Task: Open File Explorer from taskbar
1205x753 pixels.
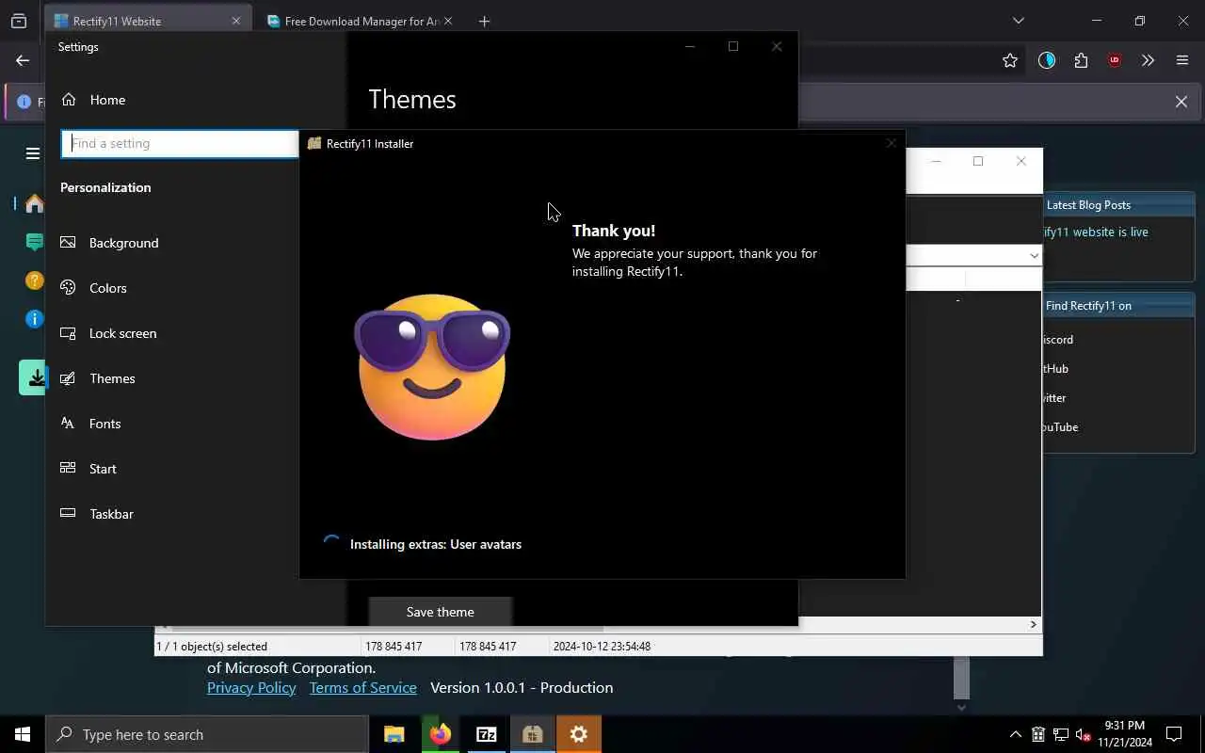Action: [x=394, y=734]
